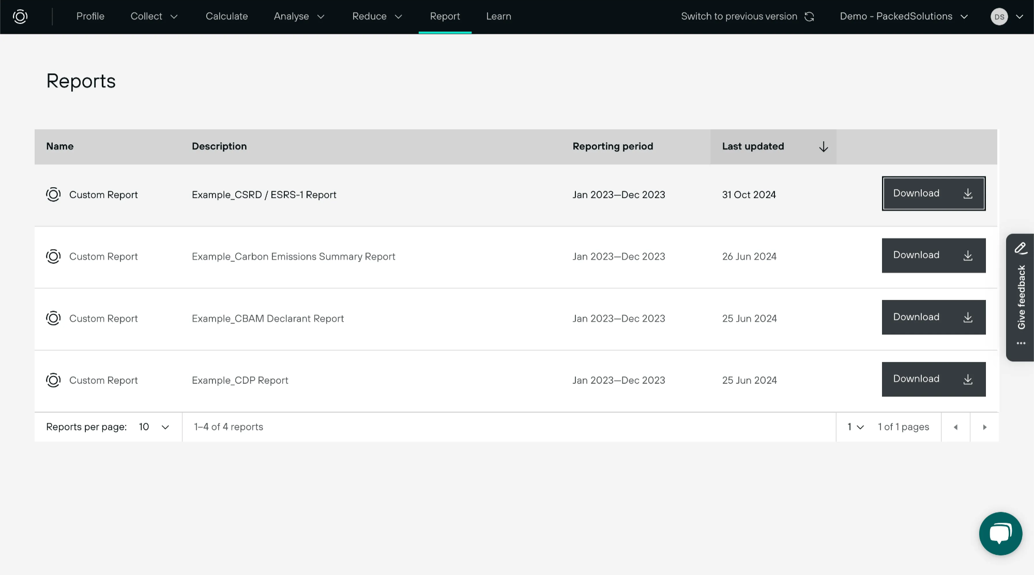
Task: Expand the Demo - PackedSolutions organisation switcher
Action: pos(904,16)
